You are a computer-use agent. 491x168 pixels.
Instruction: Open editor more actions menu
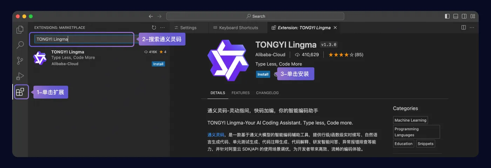(472, 27)
